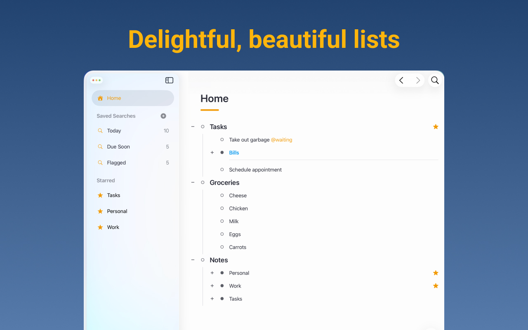Click the bullet of Notes heading

tap(203, 260)
